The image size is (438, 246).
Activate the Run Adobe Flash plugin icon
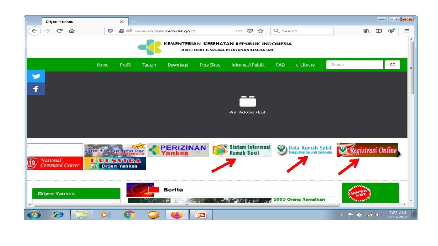point(247,101)
